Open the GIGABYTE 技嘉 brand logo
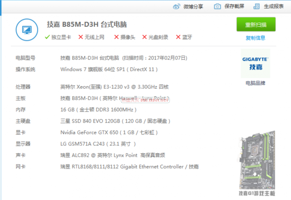Viewport: 291px width, 200px height. (255, 63)
